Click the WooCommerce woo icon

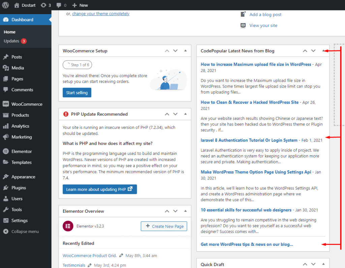pos(6,104)
